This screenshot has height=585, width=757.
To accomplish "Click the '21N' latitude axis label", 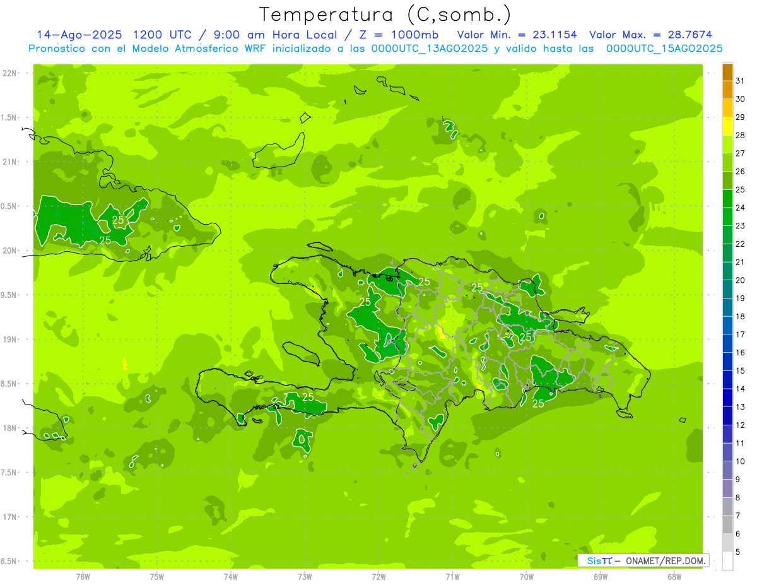I will pos(9,162).
